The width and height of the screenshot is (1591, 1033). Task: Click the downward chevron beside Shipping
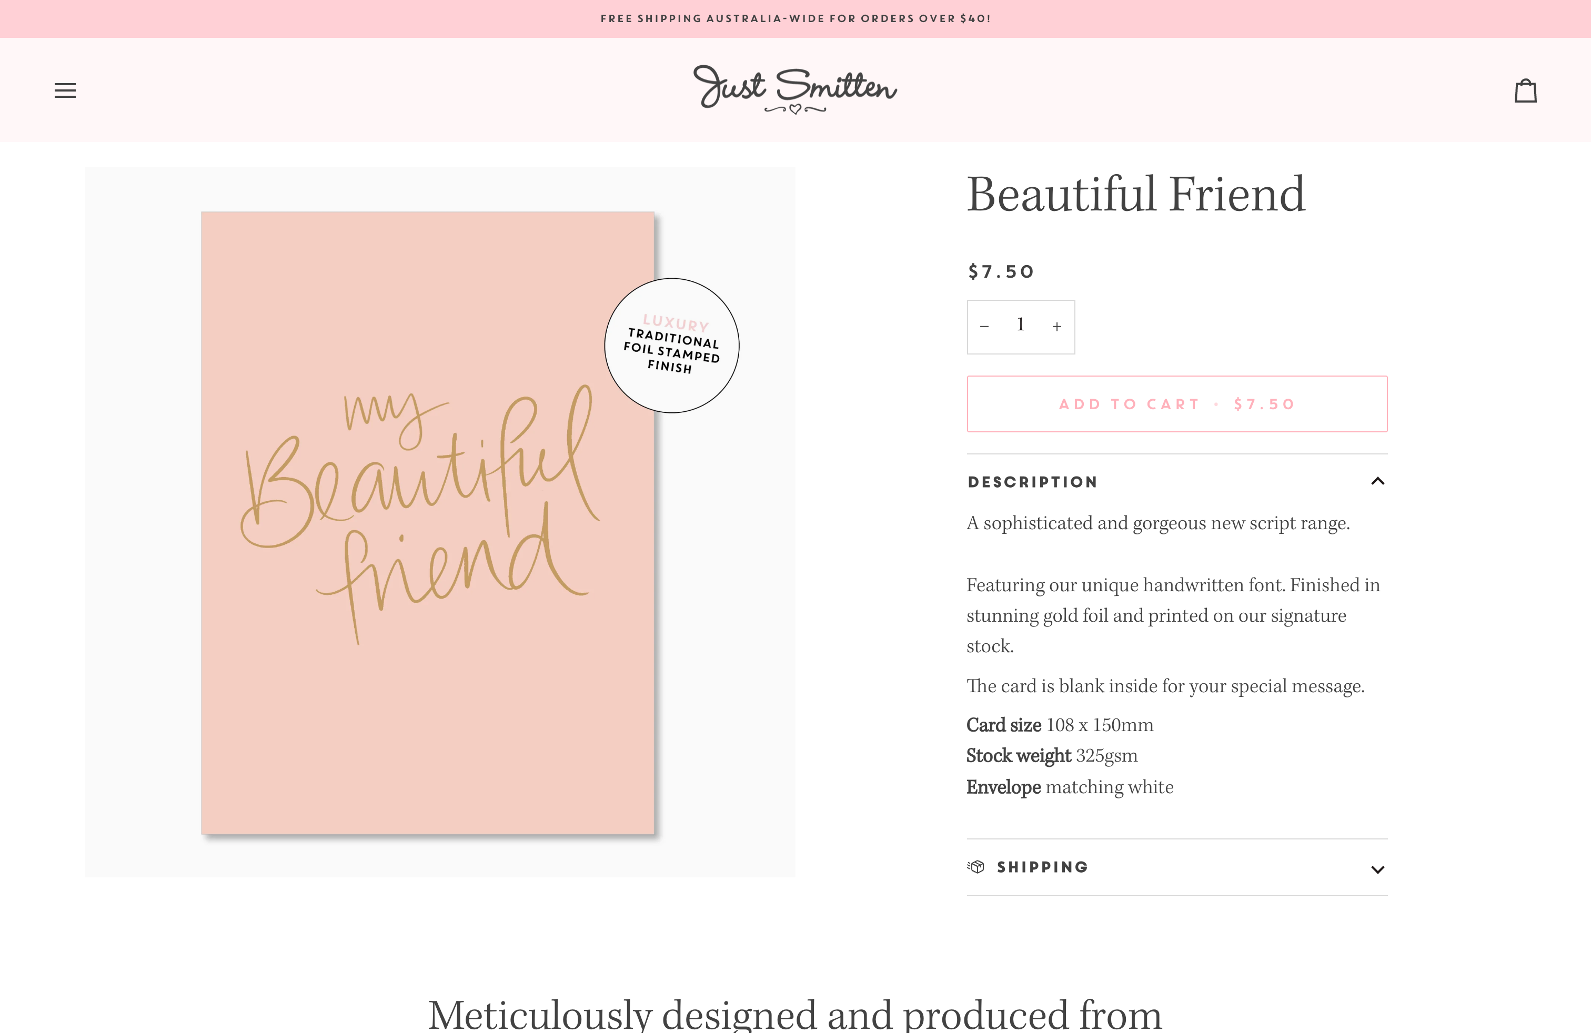1378,869
